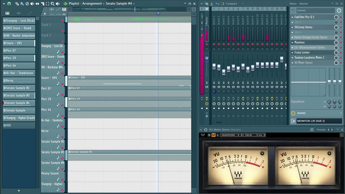Switch to CHAN clip focus in Playlist
Screen dimensions: 345x194
pyautogui.click(x=58, y=11)
